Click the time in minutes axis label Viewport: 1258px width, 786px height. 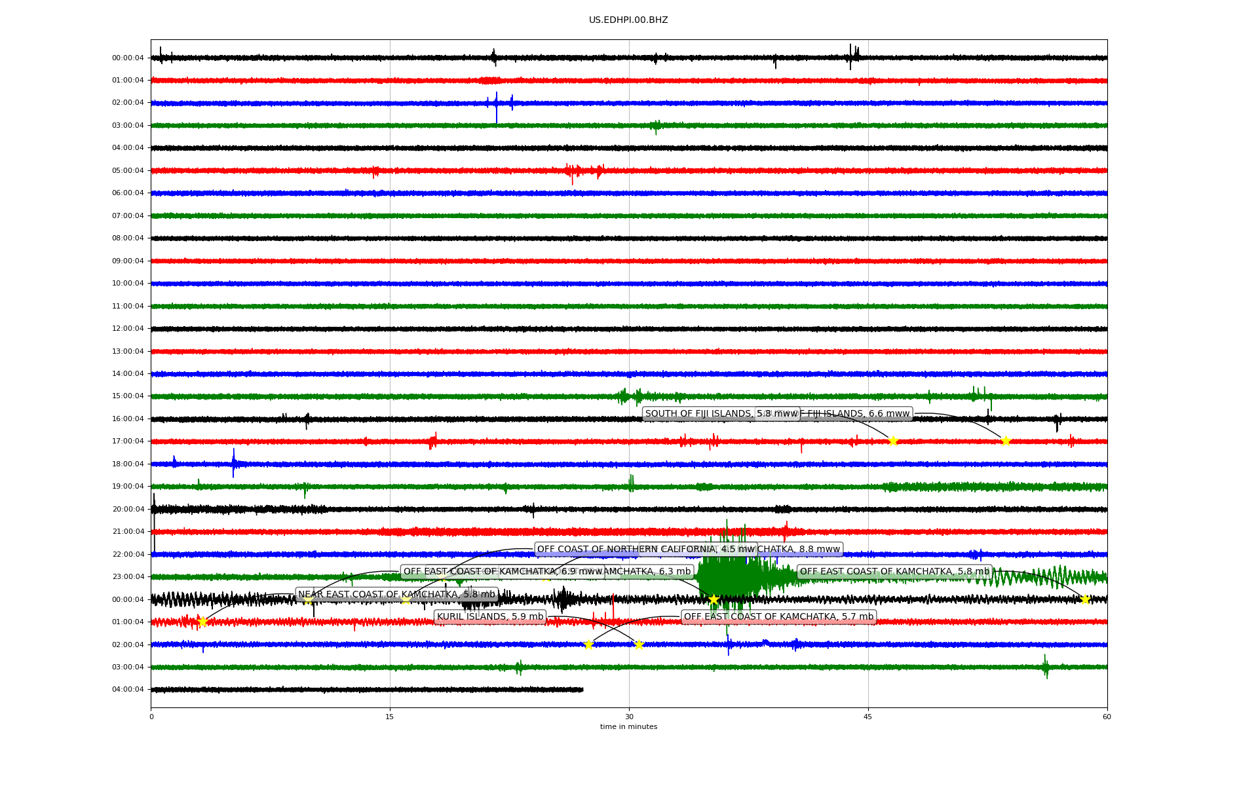point(628,726)
